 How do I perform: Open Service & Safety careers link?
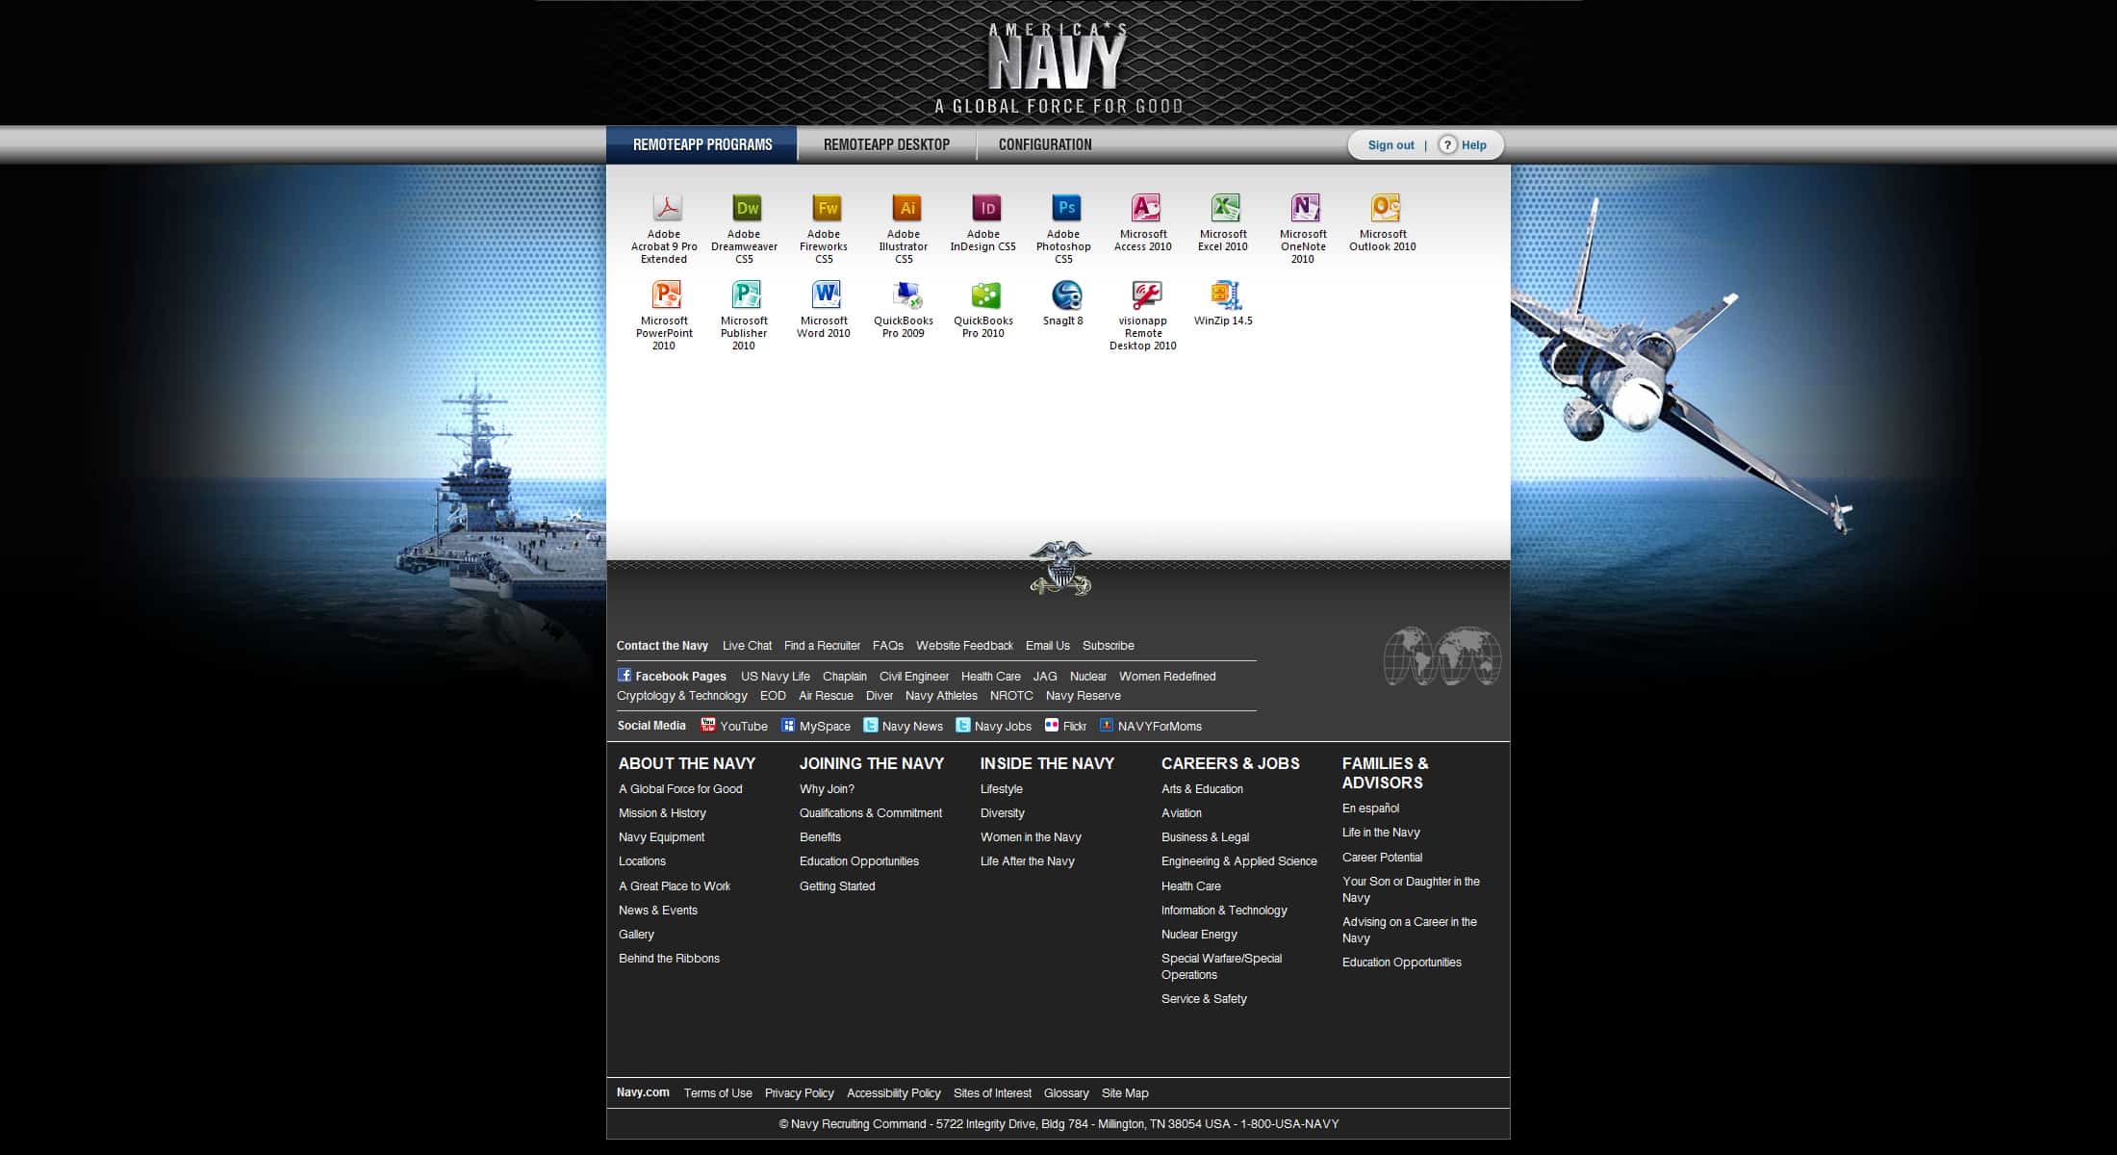coord(1204,999)
